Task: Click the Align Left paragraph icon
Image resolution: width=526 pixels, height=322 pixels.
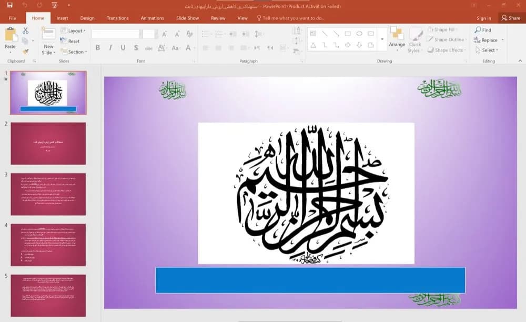Action: coord(206,48)
